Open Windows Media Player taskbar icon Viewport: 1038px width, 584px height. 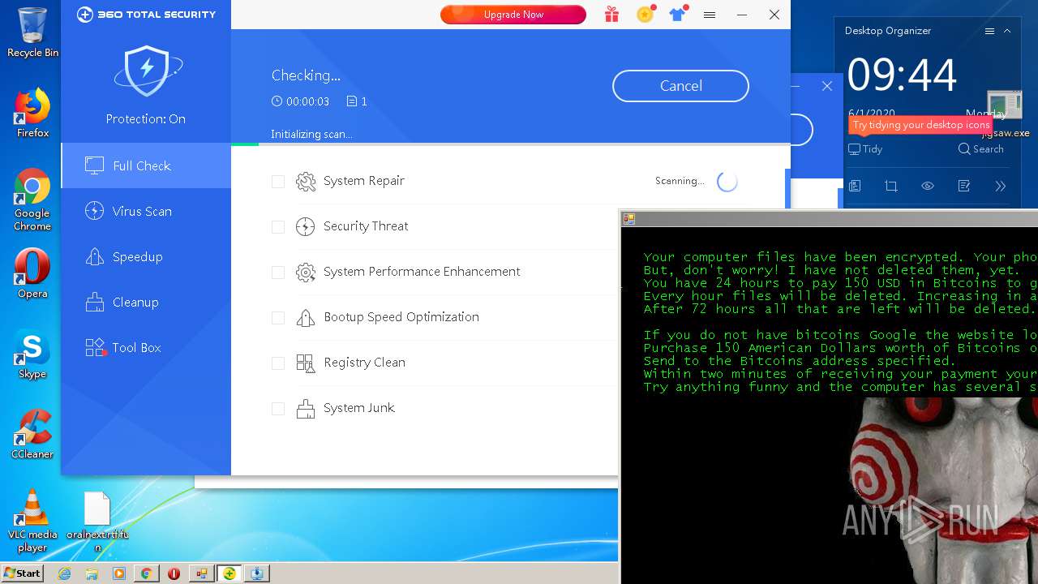tap(119, 573)
